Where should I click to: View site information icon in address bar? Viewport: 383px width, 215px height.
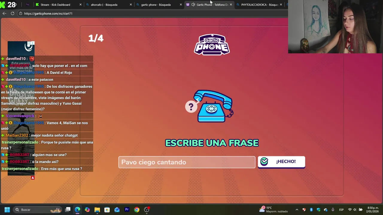21,13
